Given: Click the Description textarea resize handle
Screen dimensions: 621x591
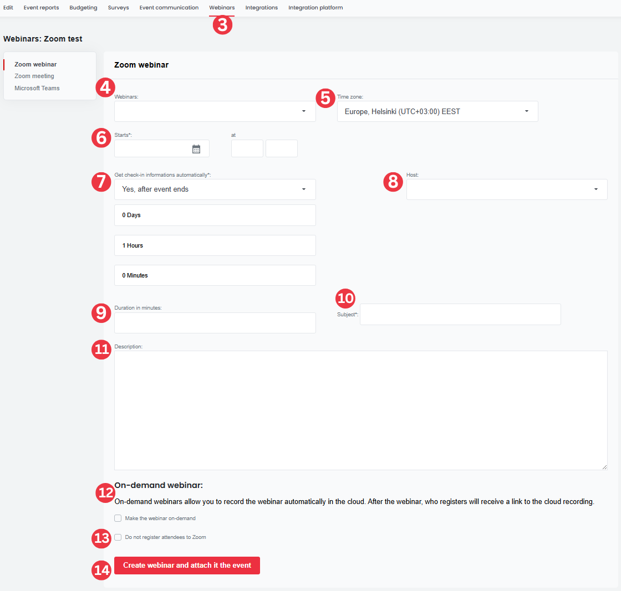Looking at the screenshot, I should (604, 467).
